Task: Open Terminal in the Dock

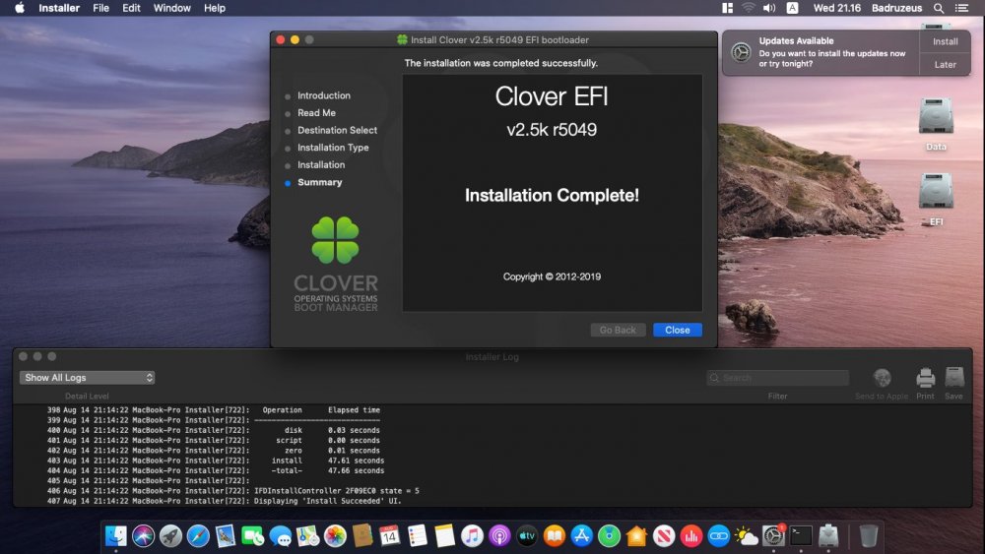Action: 801,536
